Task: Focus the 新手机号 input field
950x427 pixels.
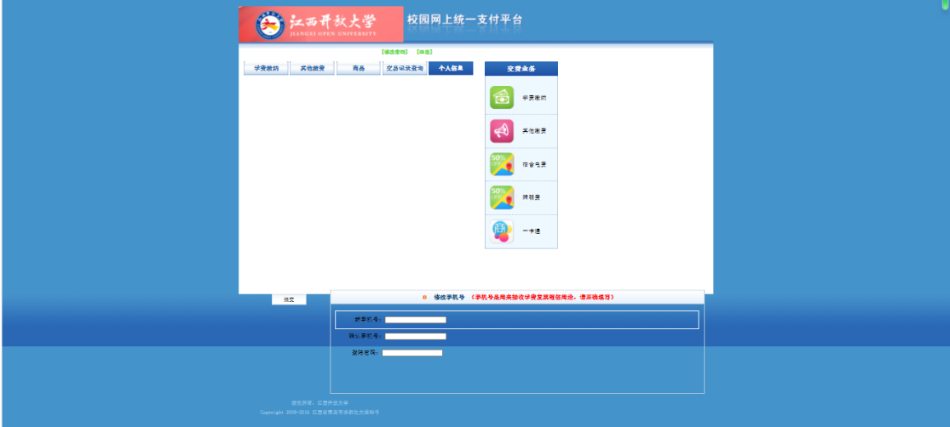Action: pyautogui.click(x=415, y=320)
